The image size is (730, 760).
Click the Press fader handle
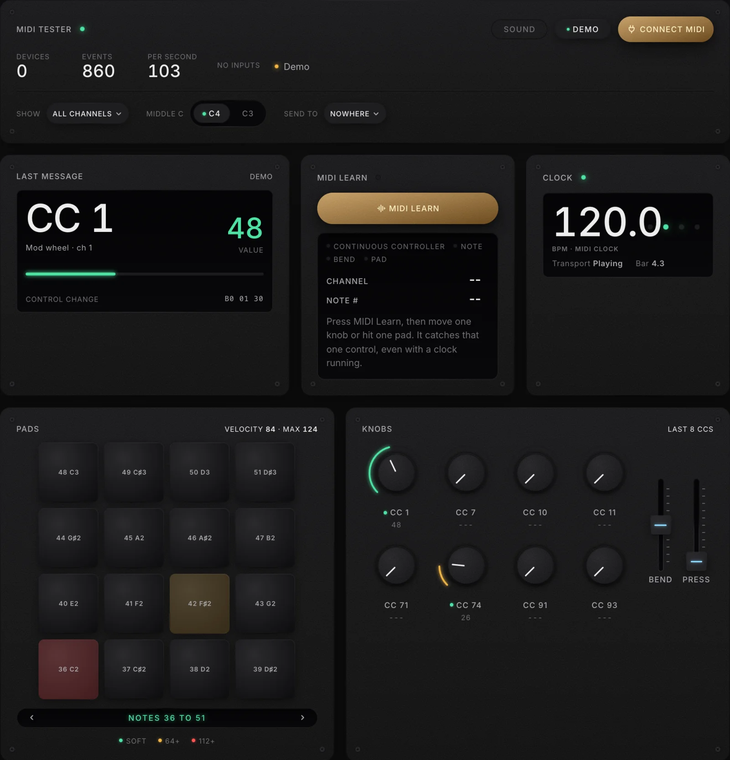(x=696, y=561)
